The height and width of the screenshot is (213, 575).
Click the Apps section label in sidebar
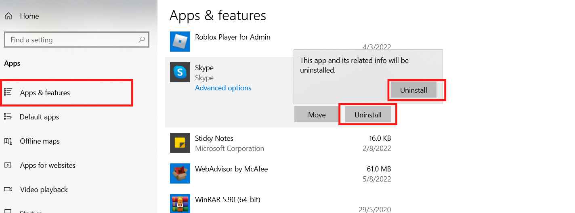[x=12, y=63]
